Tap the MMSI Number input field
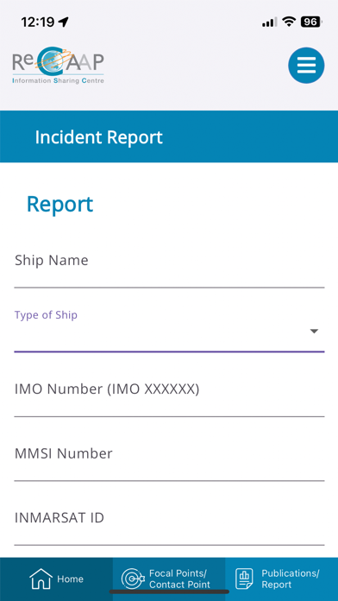The height and width of the screenshot is (601, 338). pyautogui.click(x=169, y=459)
